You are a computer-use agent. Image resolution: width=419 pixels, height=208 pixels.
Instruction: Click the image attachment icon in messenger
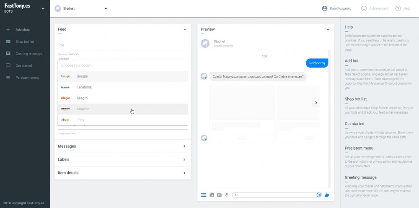tap(212, 195)
